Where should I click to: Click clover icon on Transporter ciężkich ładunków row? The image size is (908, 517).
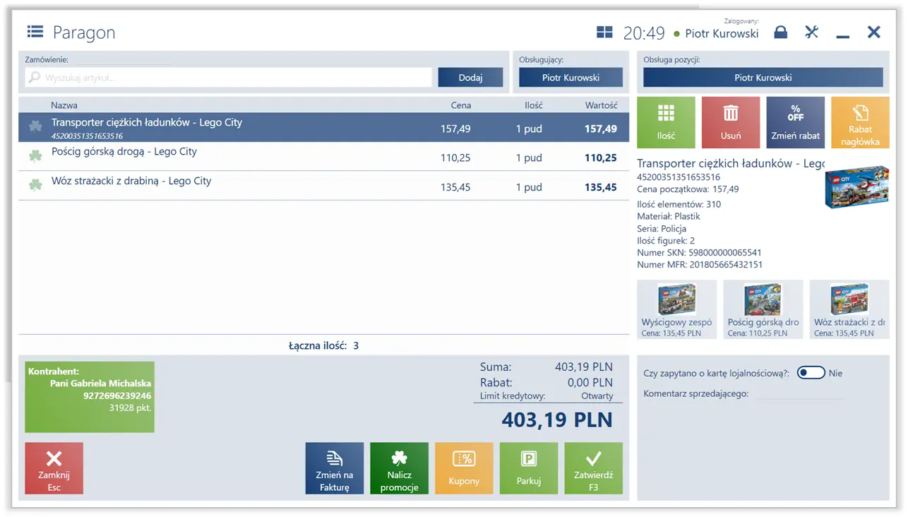click(35, 126)
